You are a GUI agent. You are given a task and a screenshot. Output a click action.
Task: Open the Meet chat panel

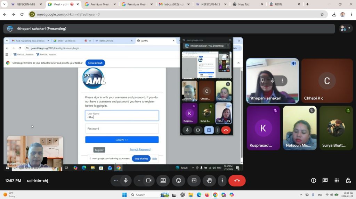[325, 181]
